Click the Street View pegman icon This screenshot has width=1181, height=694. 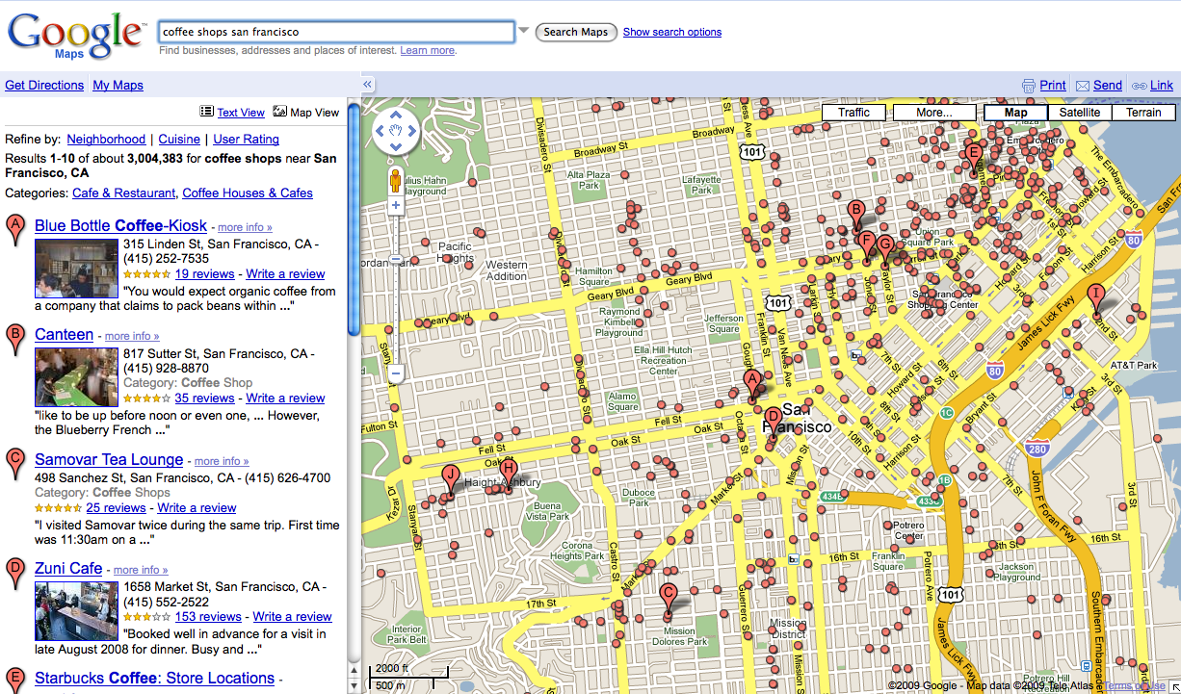point(395,180)
